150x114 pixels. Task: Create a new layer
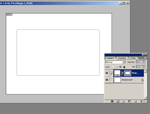tap(136, 101)
